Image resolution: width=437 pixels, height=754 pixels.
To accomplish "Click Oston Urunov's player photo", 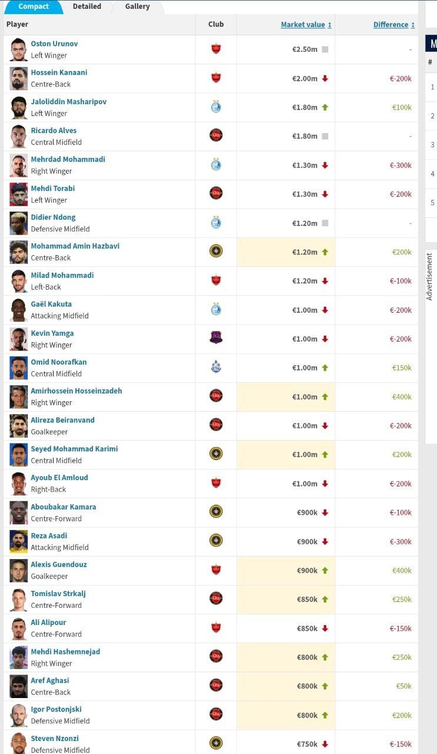I will tap(18, 49).
